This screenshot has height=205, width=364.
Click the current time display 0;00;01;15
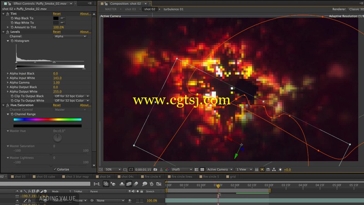point(143,169)
